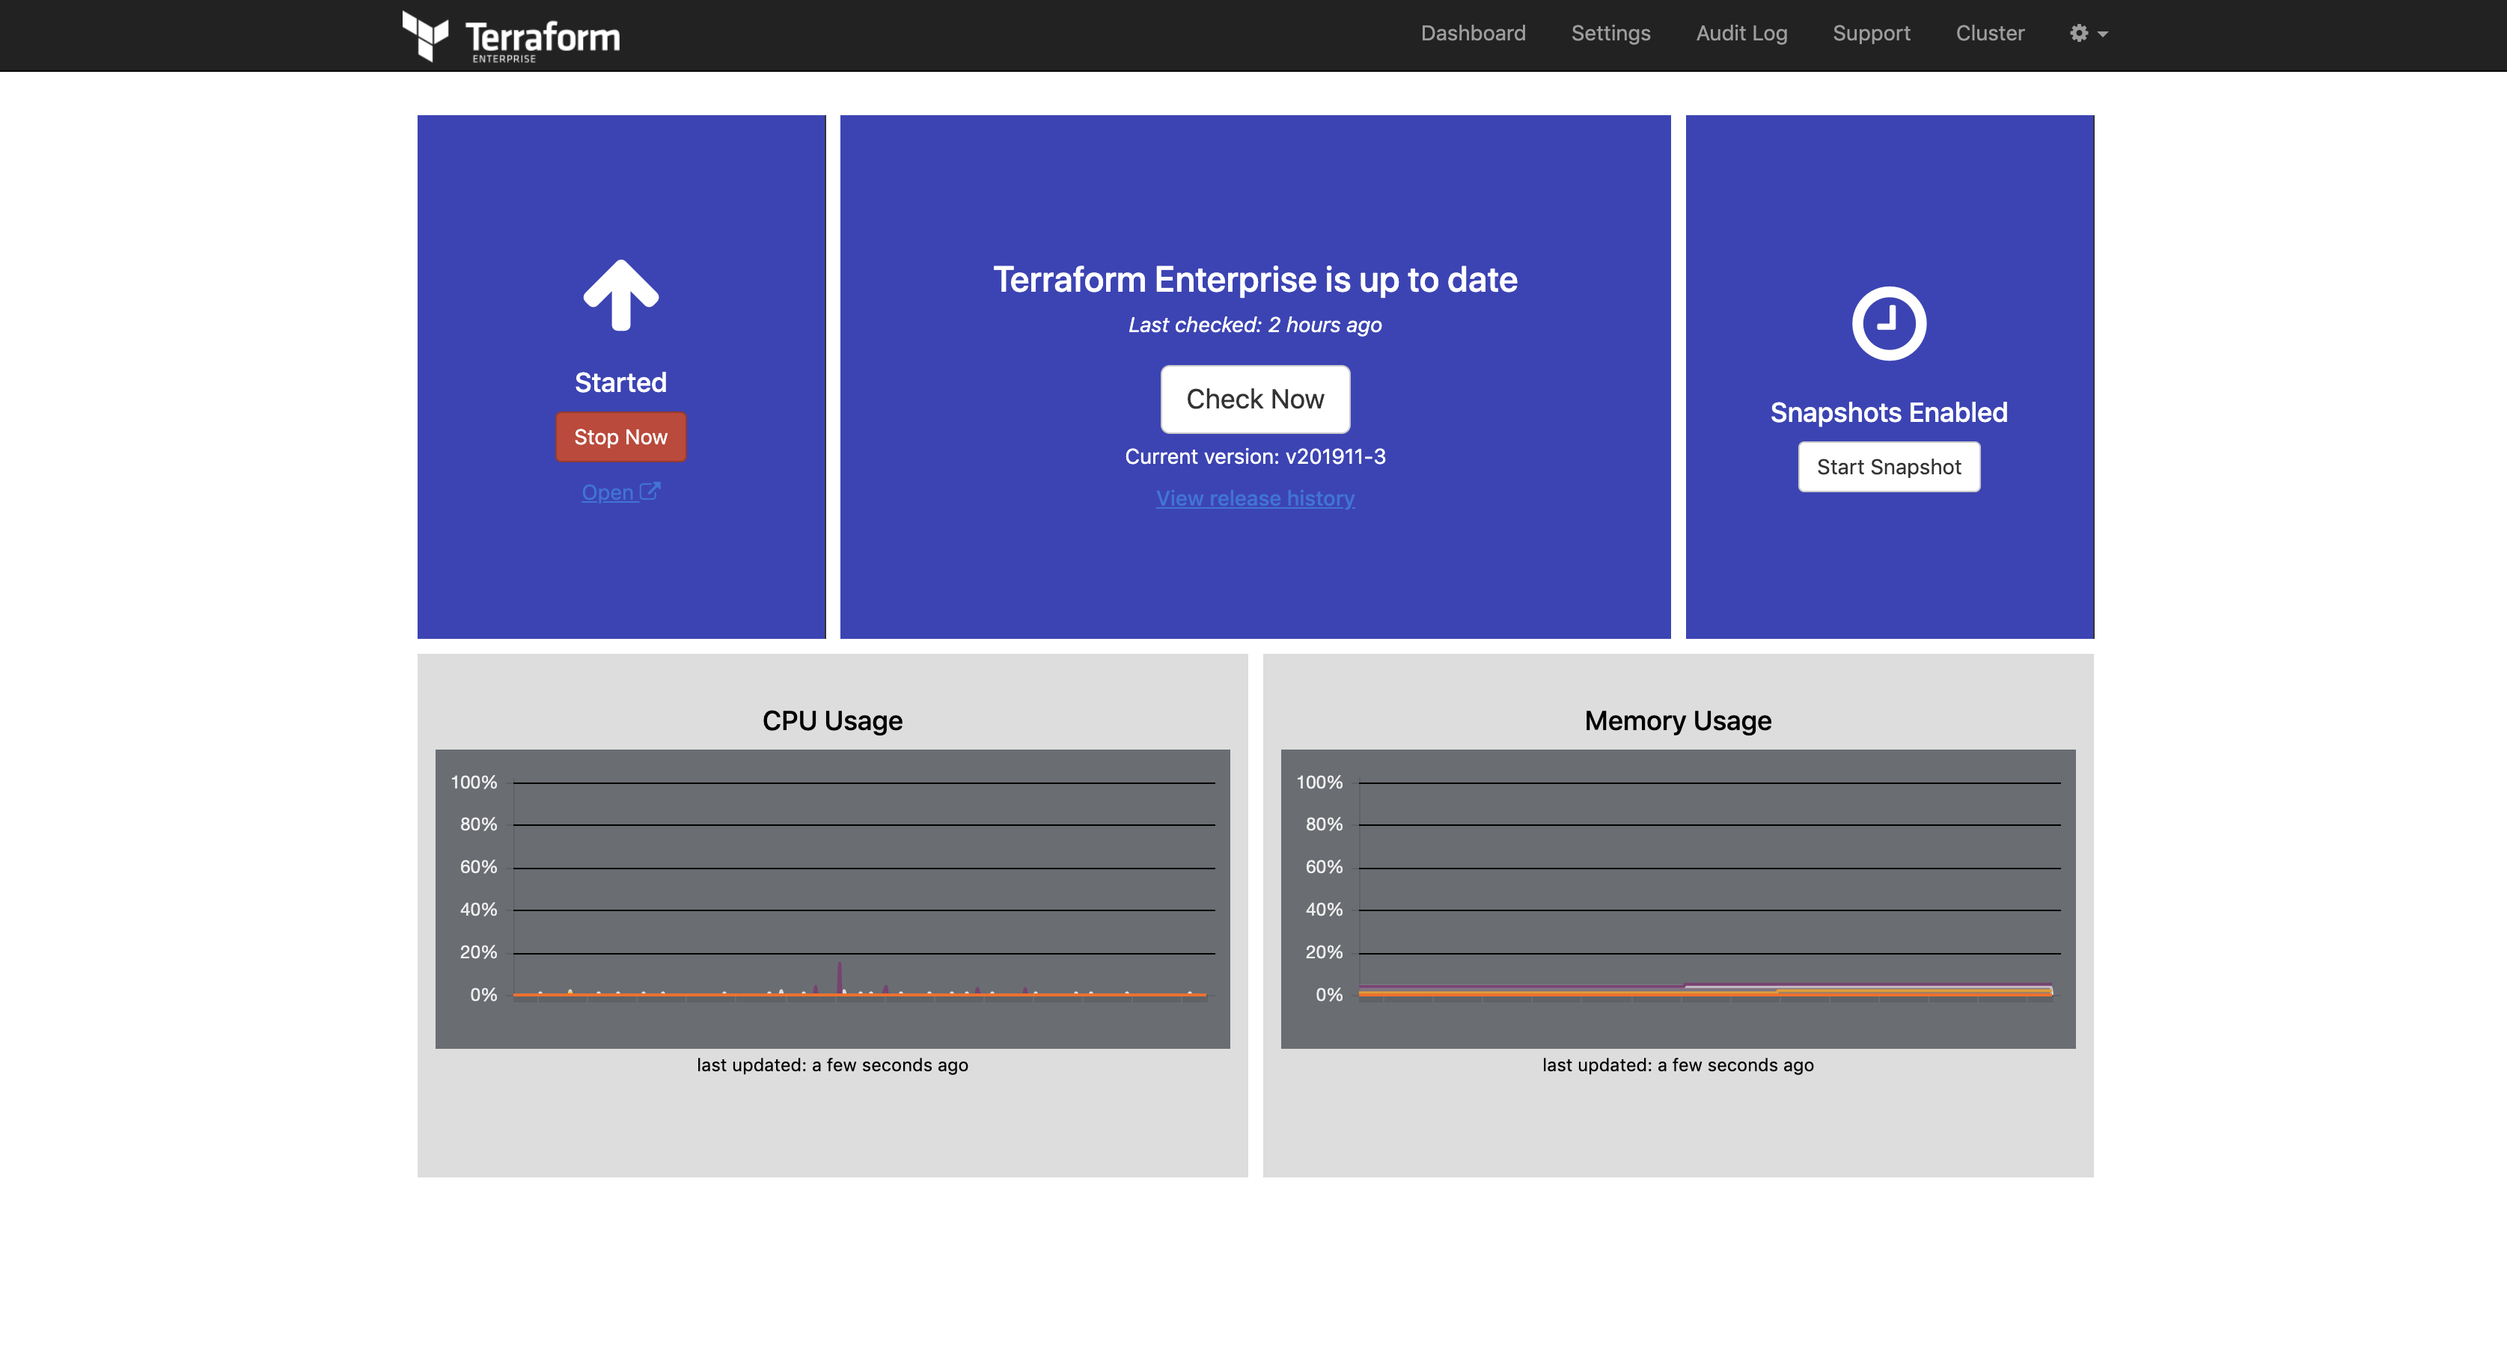Click the CPU graph purple spike
Screen dimensions: 2507x1363
click(x=839, y=977)
